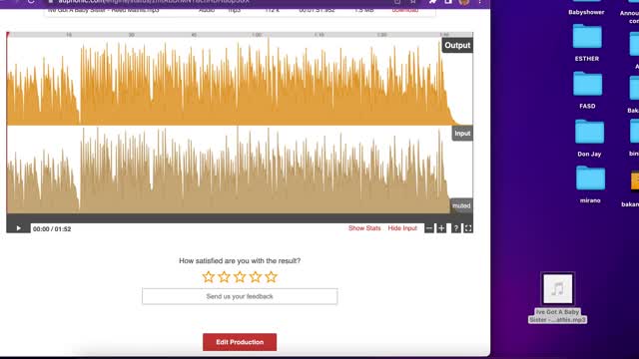Viewport: 639px width, 359px height.
Task: Select the Output track label
Action: [457, 45]
